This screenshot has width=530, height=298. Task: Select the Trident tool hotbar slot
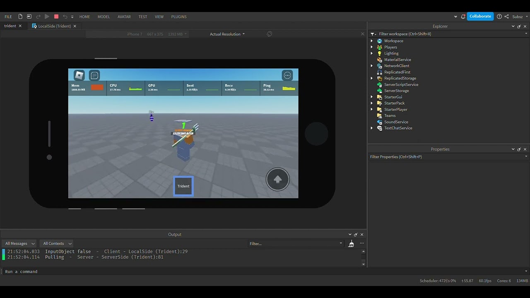(183, 186)
